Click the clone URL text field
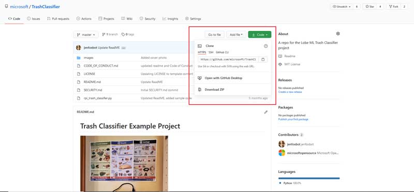Viewport: 414px width, 192px height. coord(228,59)
